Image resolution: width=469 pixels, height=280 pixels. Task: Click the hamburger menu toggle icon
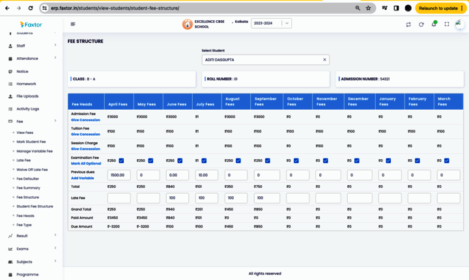[73, 24]
